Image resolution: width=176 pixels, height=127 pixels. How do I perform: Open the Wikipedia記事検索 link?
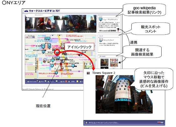(107, 31)
